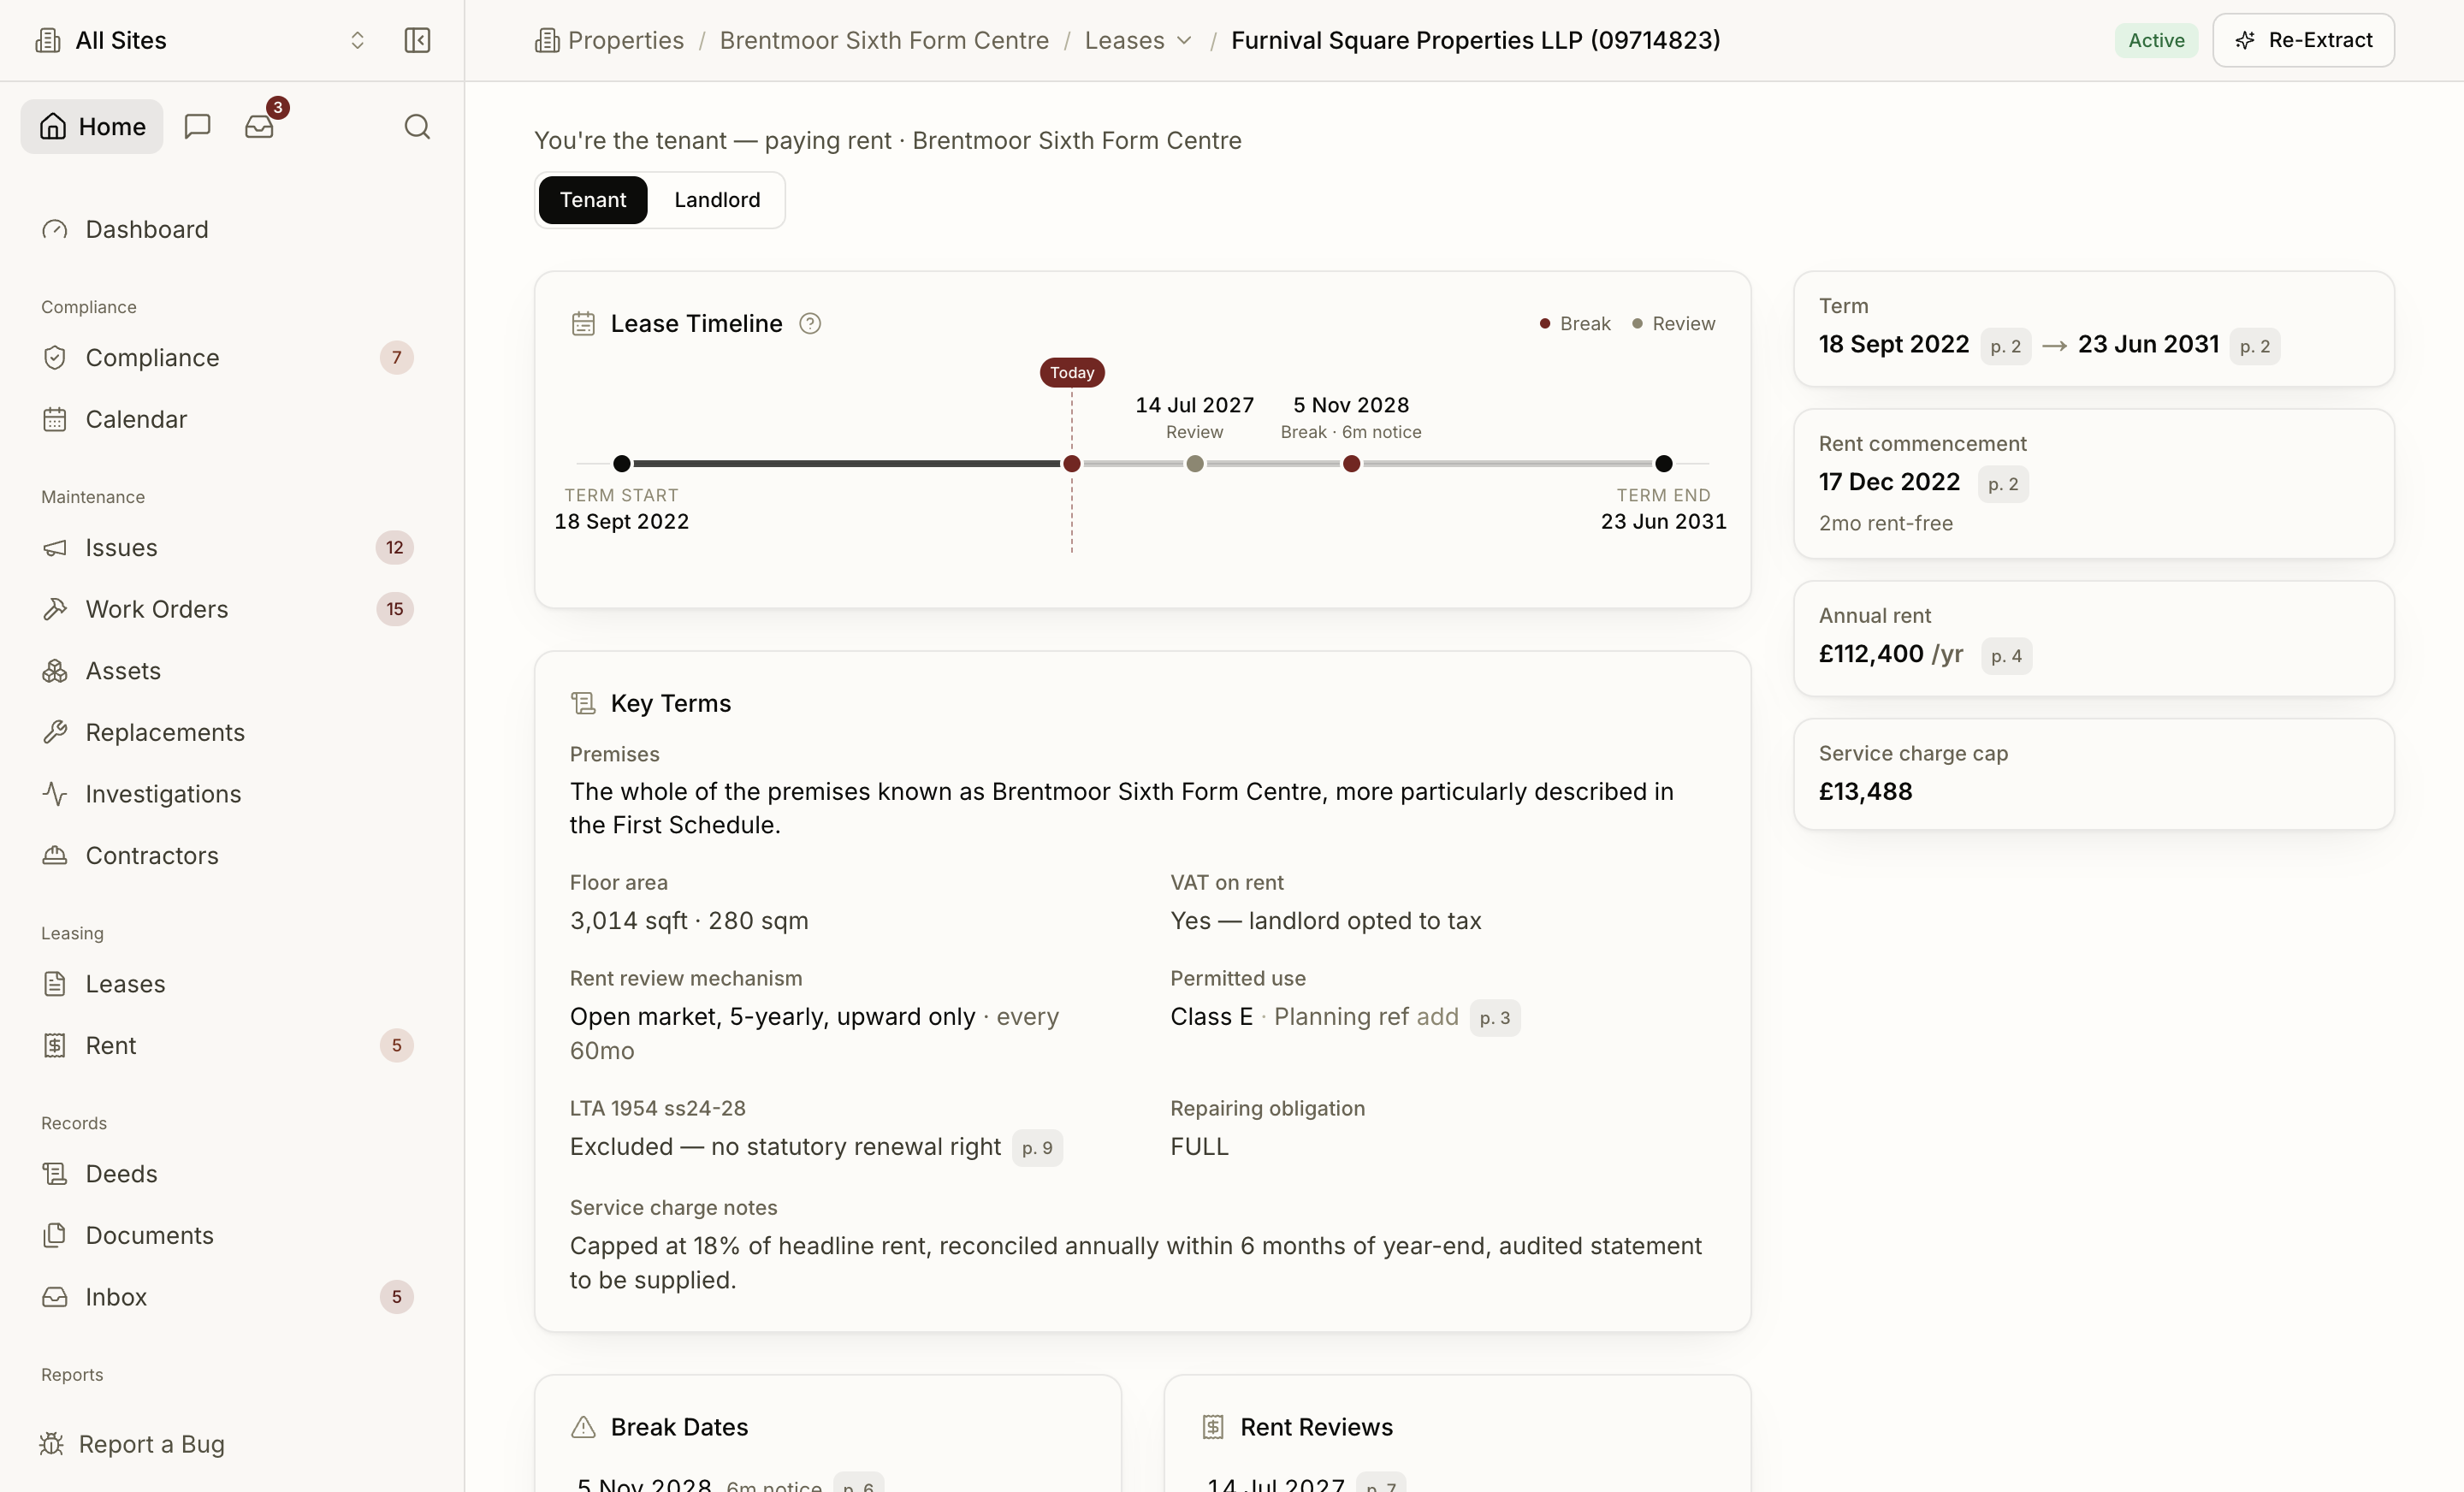Open p. 4 reference for annual rent
The height and width of the screenshot is (1492, 2464).
pyautogui.click(x=2006, y=656)
